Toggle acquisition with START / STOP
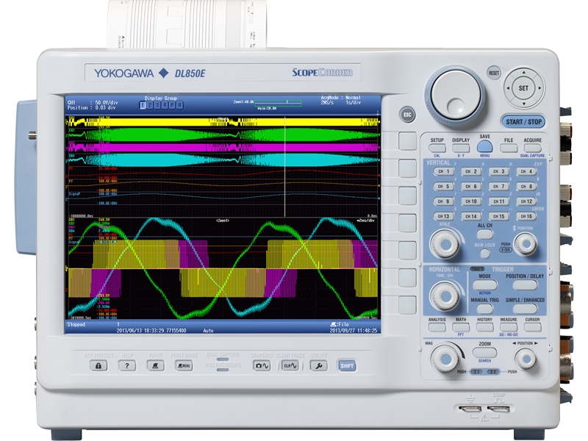588x441 pixels. coord(523,121)
